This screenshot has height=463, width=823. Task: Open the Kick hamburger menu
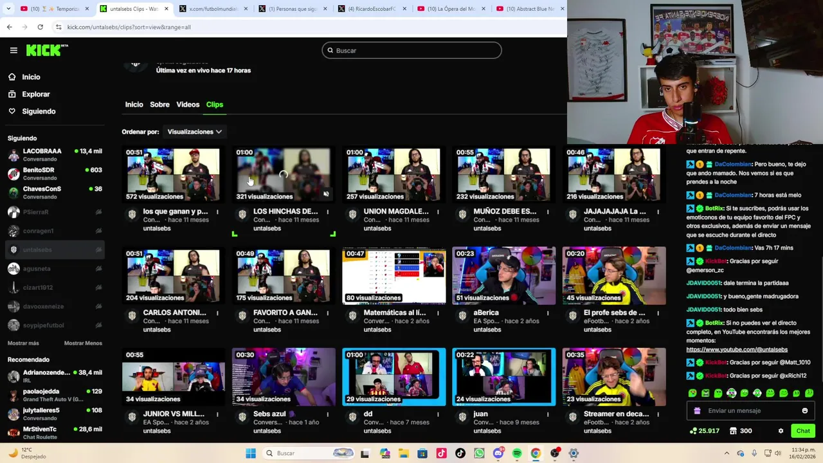coord(14,50)
